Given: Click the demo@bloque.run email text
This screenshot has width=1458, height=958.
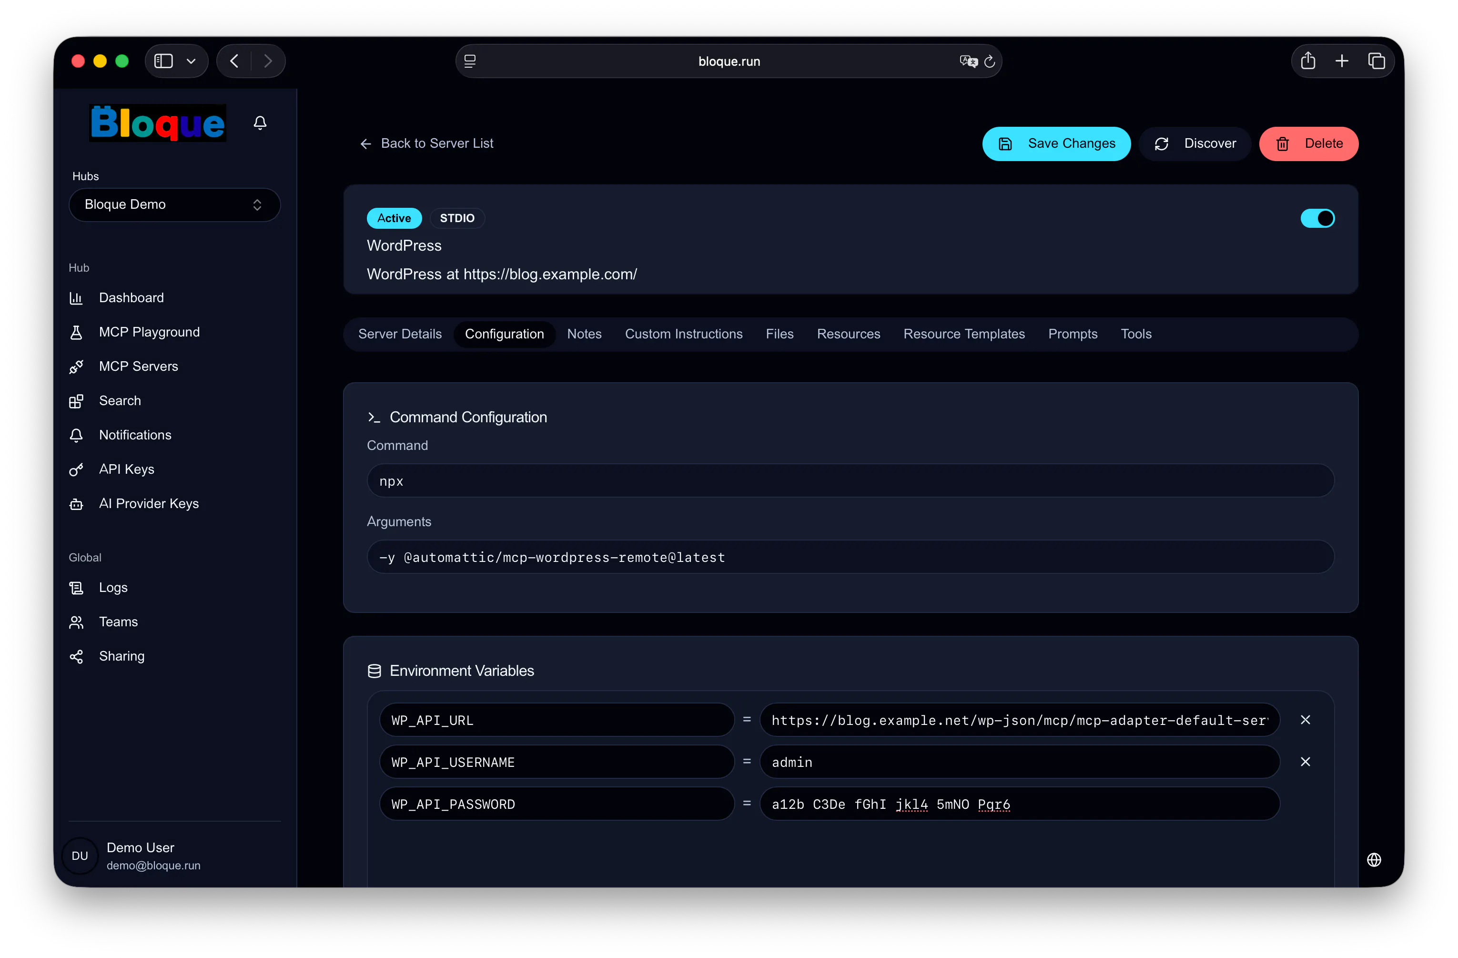Looking at the screenshot, I should tap(153, 866).
